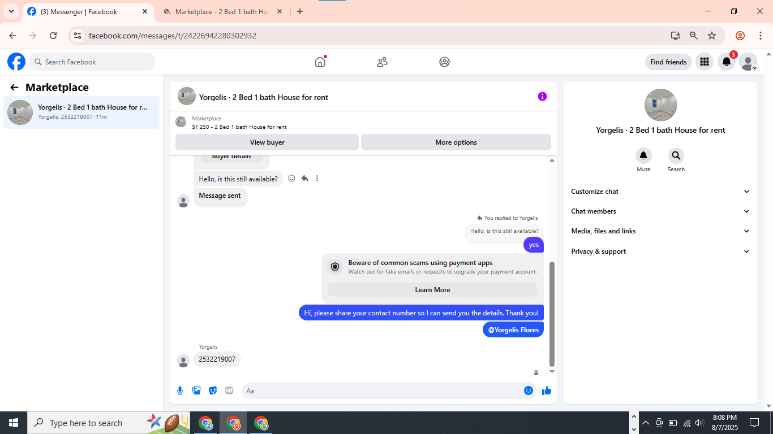Close the Messenger Facebook tab
Viewport: 773px width, 434px height.
[145, 11]
